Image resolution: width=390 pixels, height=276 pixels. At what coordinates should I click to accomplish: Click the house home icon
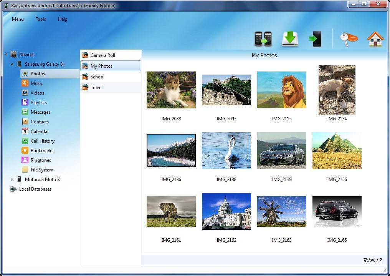click(375, 39)
